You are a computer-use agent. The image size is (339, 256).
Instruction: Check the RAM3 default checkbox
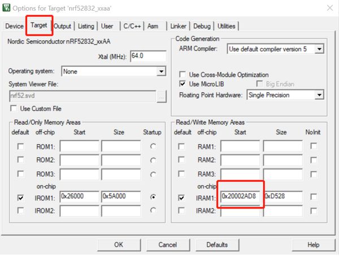point(181,174)
